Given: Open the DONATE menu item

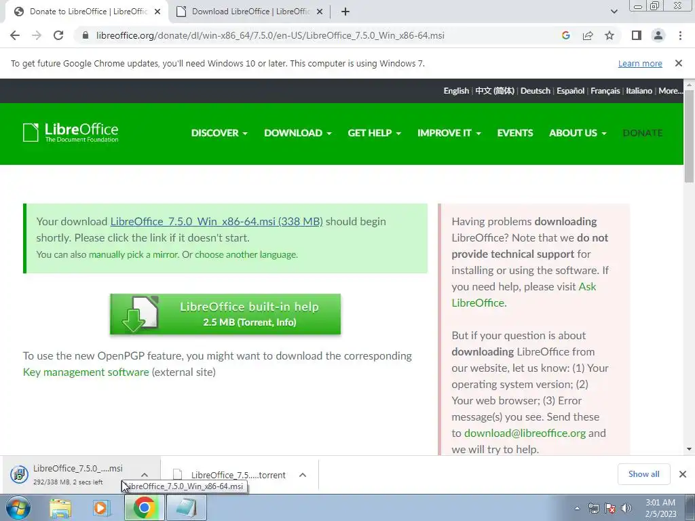Looking at the screenshot, I should pyautogui.click(x=643, y=133).
